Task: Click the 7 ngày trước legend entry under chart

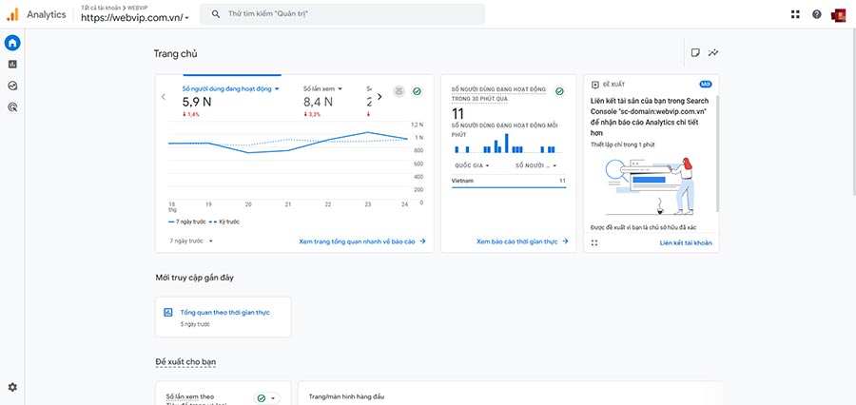Action: 185,222
